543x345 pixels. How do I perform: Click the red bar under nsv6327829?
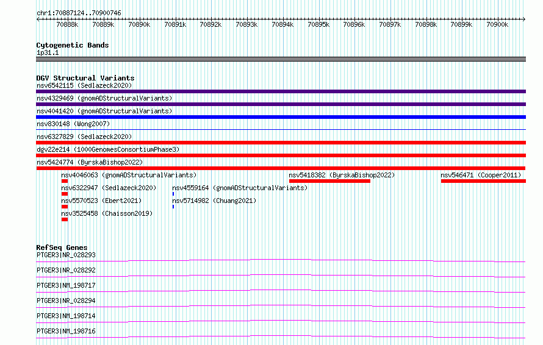[281, 143]
